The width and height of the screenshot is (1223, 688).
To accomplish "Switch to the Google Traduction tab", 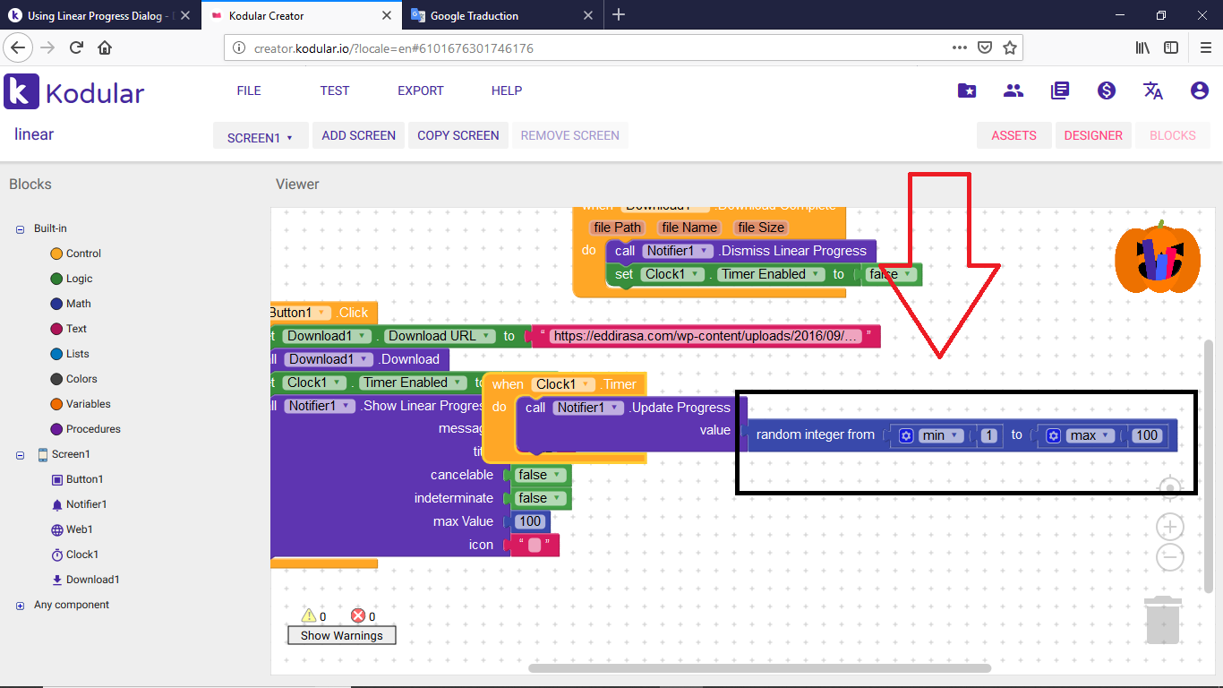I will point(501,15).
